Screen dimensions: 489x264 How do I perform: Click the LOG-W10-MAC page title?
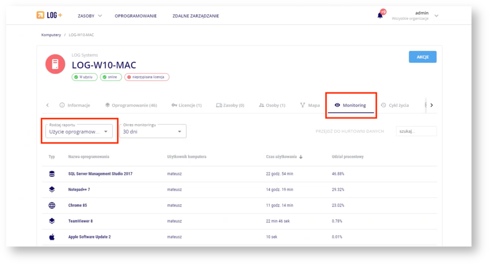click(x=104, y=65)
